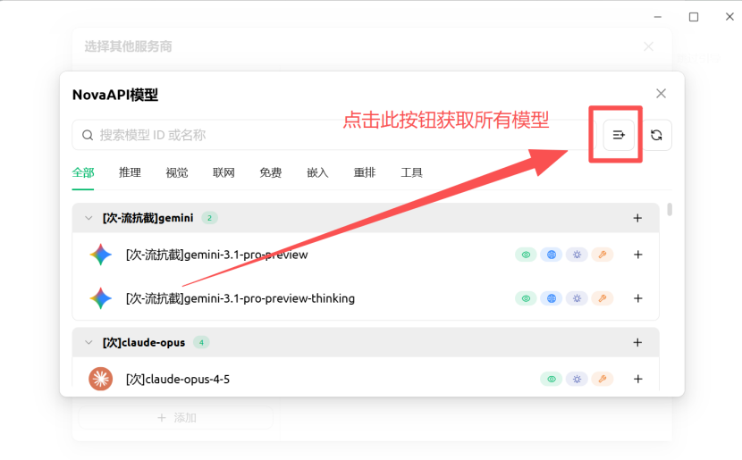Click tool wrench badge on gemini-3.1-pro-preview-thinking

point(603,298)
